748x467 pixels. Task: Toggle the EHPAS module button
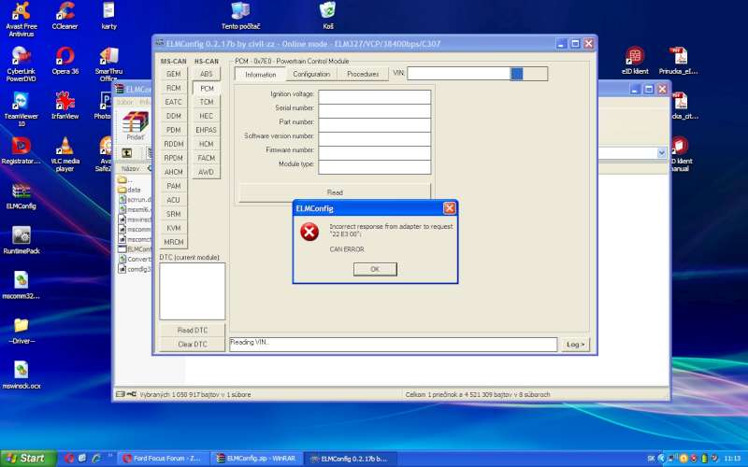pos(206,130)
